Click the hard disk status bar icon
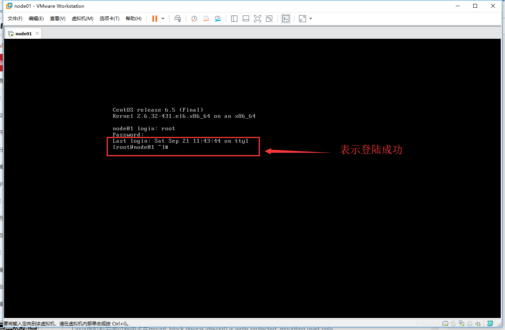 [445, 323]
